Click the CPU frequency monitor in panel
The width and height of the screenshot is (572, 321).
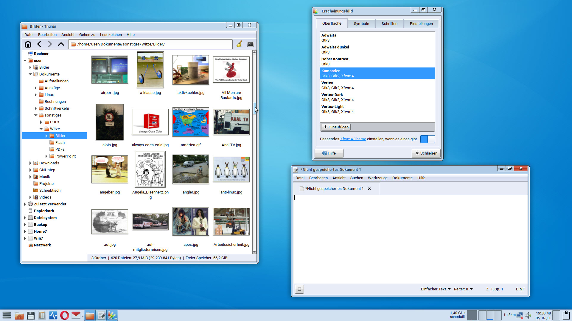click(458, 315)
